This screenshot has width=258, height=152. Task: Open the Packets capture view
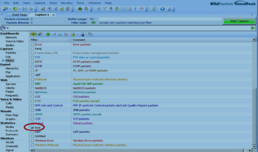(x=11, y=53)
